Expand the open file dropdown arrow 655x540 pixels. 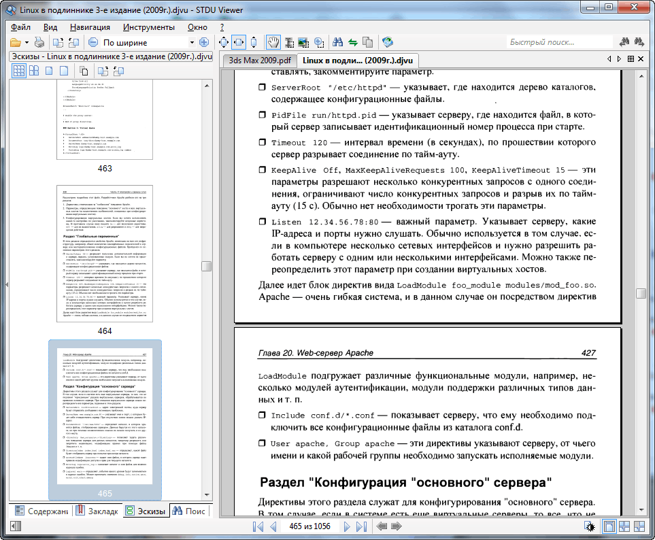coord(27,42)
